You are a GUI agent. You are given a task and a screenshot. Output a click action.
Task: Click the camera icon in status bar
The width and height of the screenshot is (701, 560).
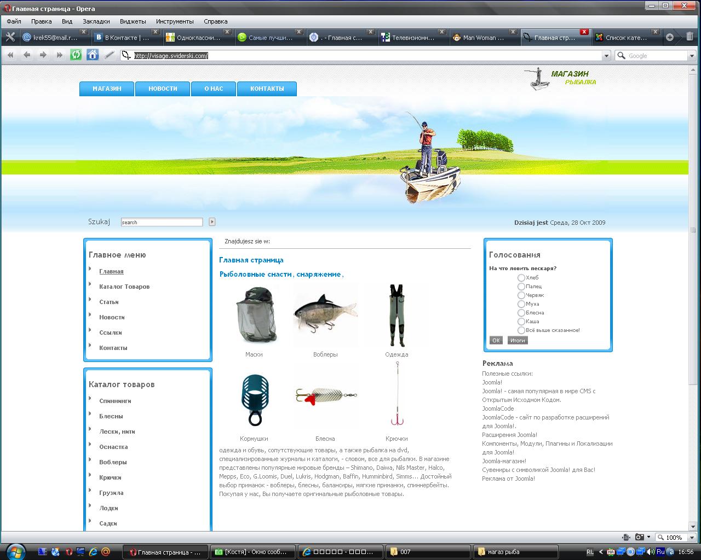pyautogui.click(x=639, y=537)
